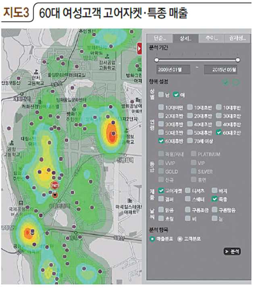Image resolution: width=258 pixels, height=288 pixels.
Task: Click the left handle of 분석 기간 slider
Action: point(156,60)
